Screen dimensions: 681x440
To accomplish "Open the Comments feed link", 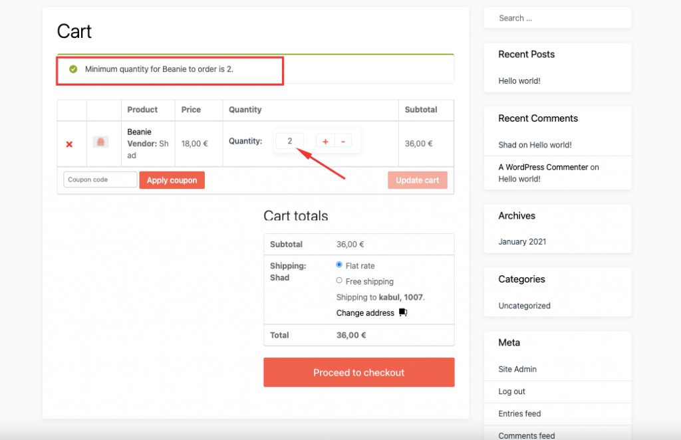I will [527, 435].
